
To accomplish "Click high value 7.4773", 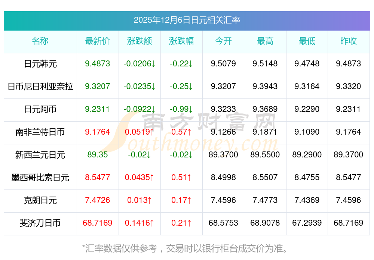I will (265, 200).
